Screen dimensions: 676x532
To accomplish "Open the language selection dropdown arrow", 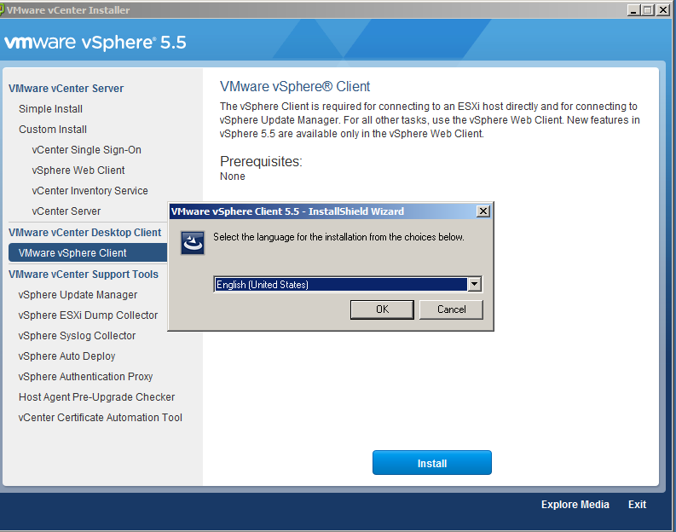I will pos(475,285).
